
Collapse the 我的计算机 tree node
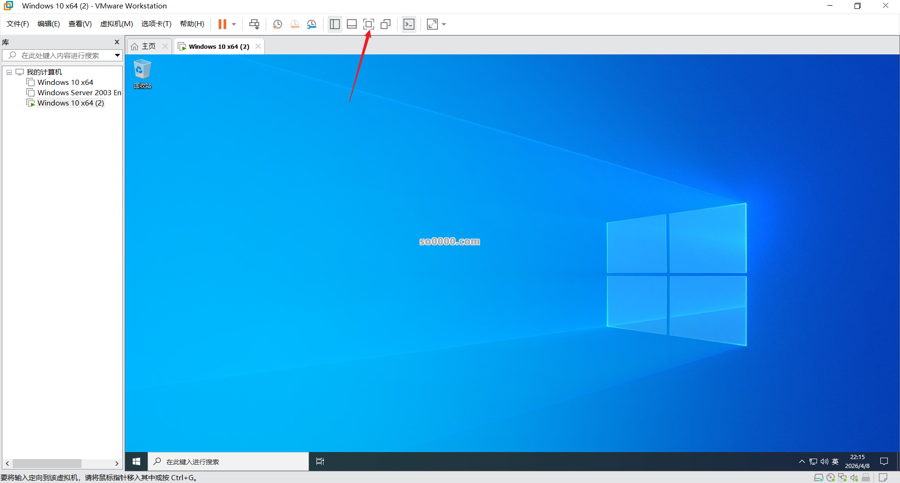(x=8, y=72)
